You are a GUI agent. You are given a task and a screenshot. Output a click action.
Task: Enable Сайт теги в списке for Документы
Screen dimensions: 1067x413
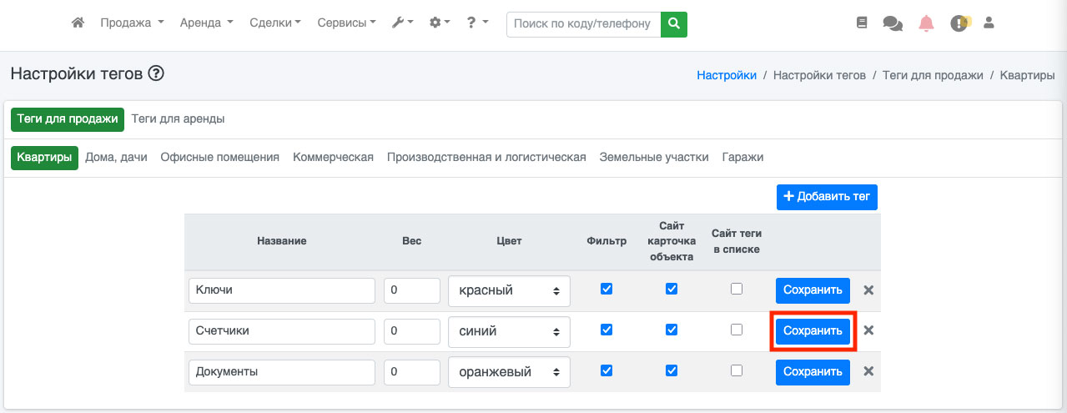(x=737, y=370)
